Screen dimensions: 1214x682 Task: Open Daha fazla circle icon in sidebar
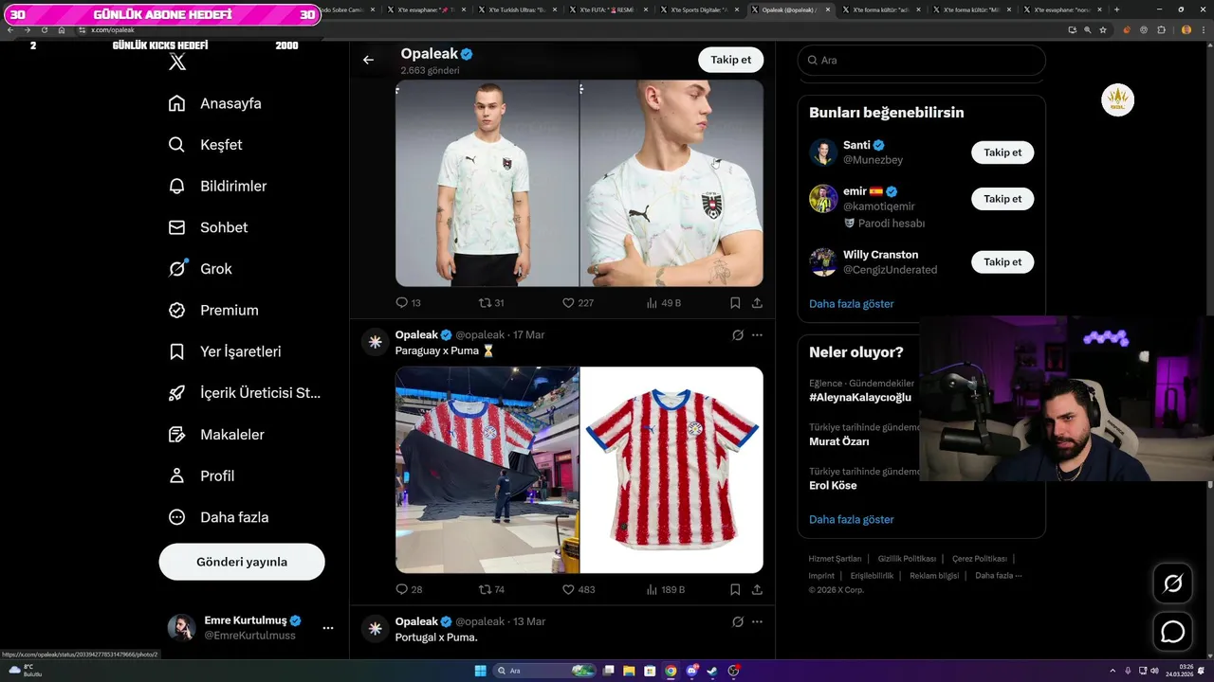coord(176,517)
